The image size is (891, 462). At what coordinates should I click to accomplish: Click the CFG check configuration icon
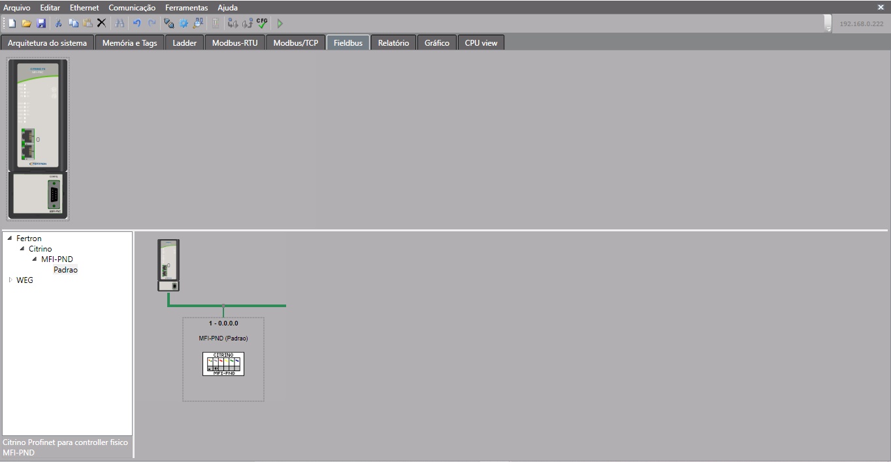click(262, 24)
